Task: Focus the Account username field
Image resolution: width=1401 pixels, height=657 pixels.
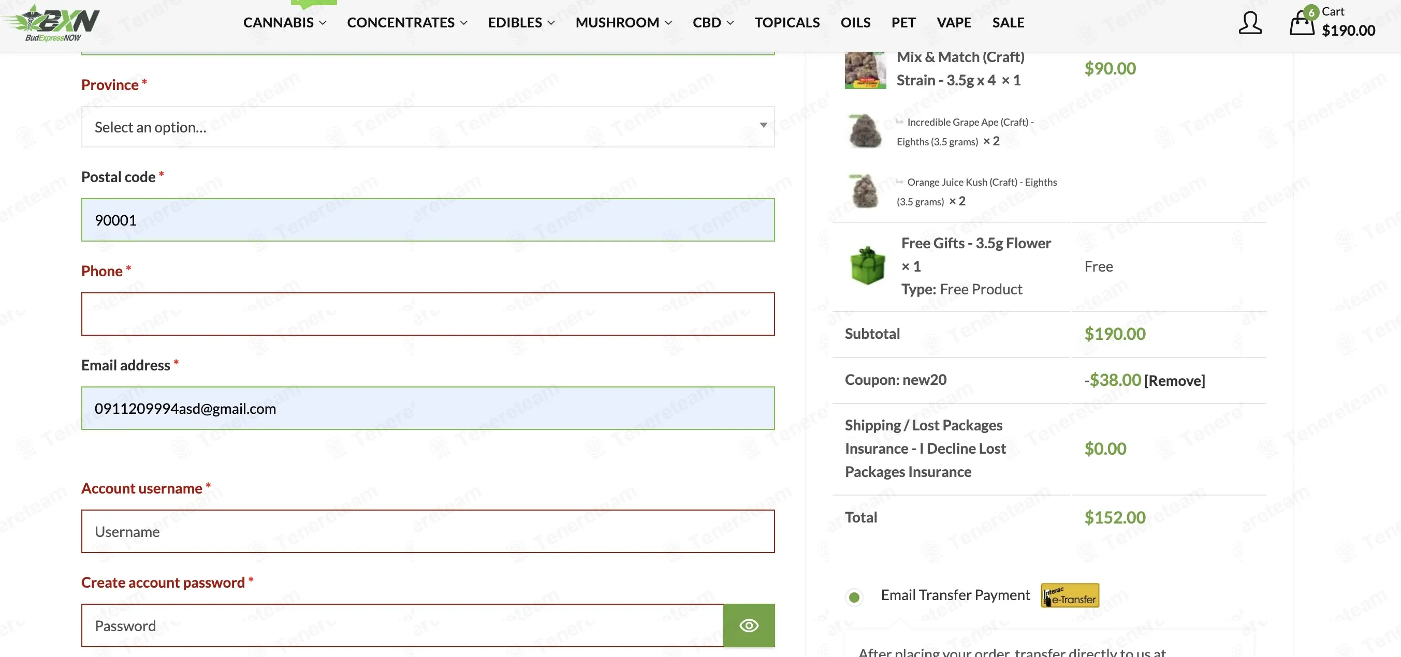Action: tap(428, 531)
